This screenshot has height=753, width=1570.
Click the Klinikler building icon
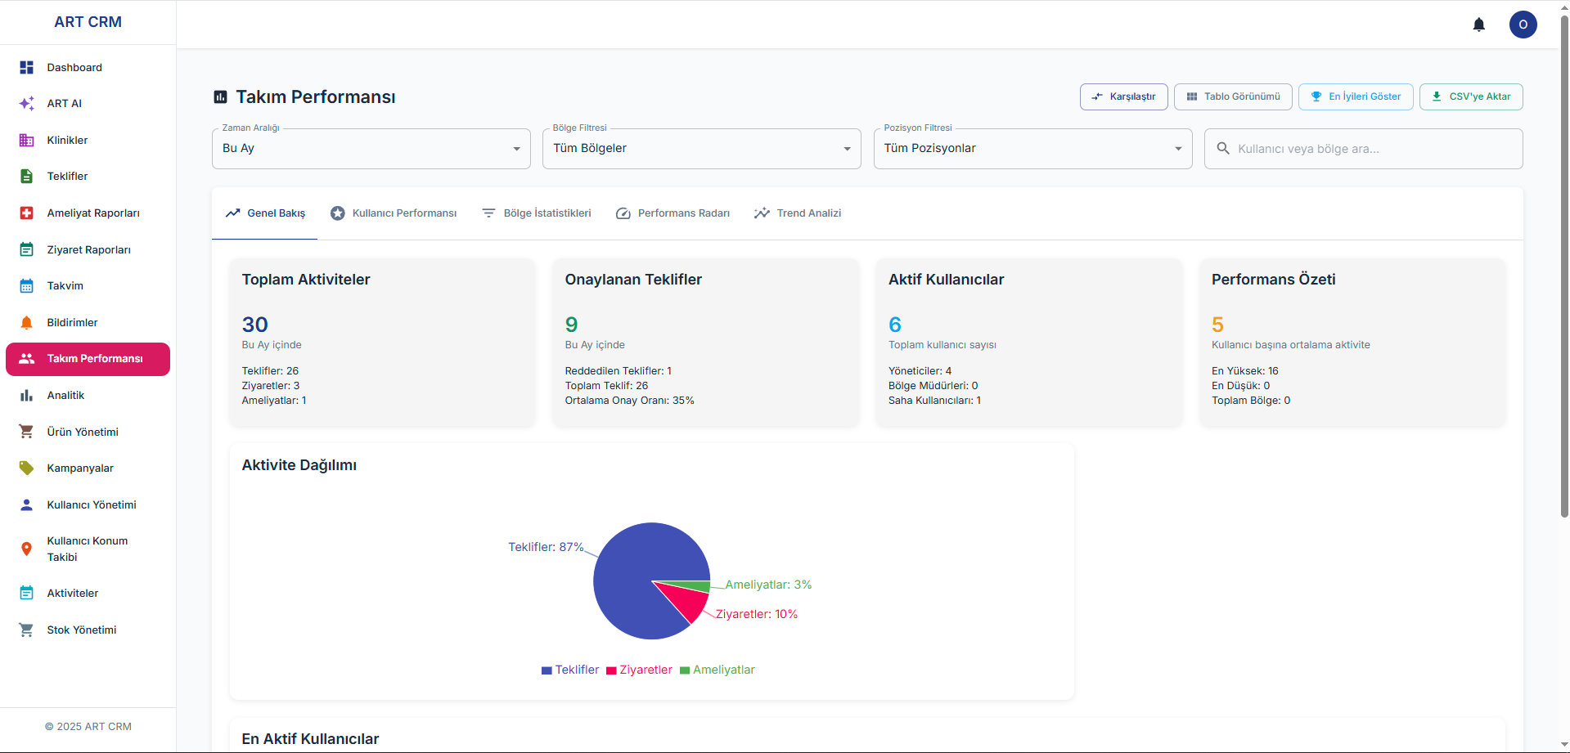click(26, 141)
